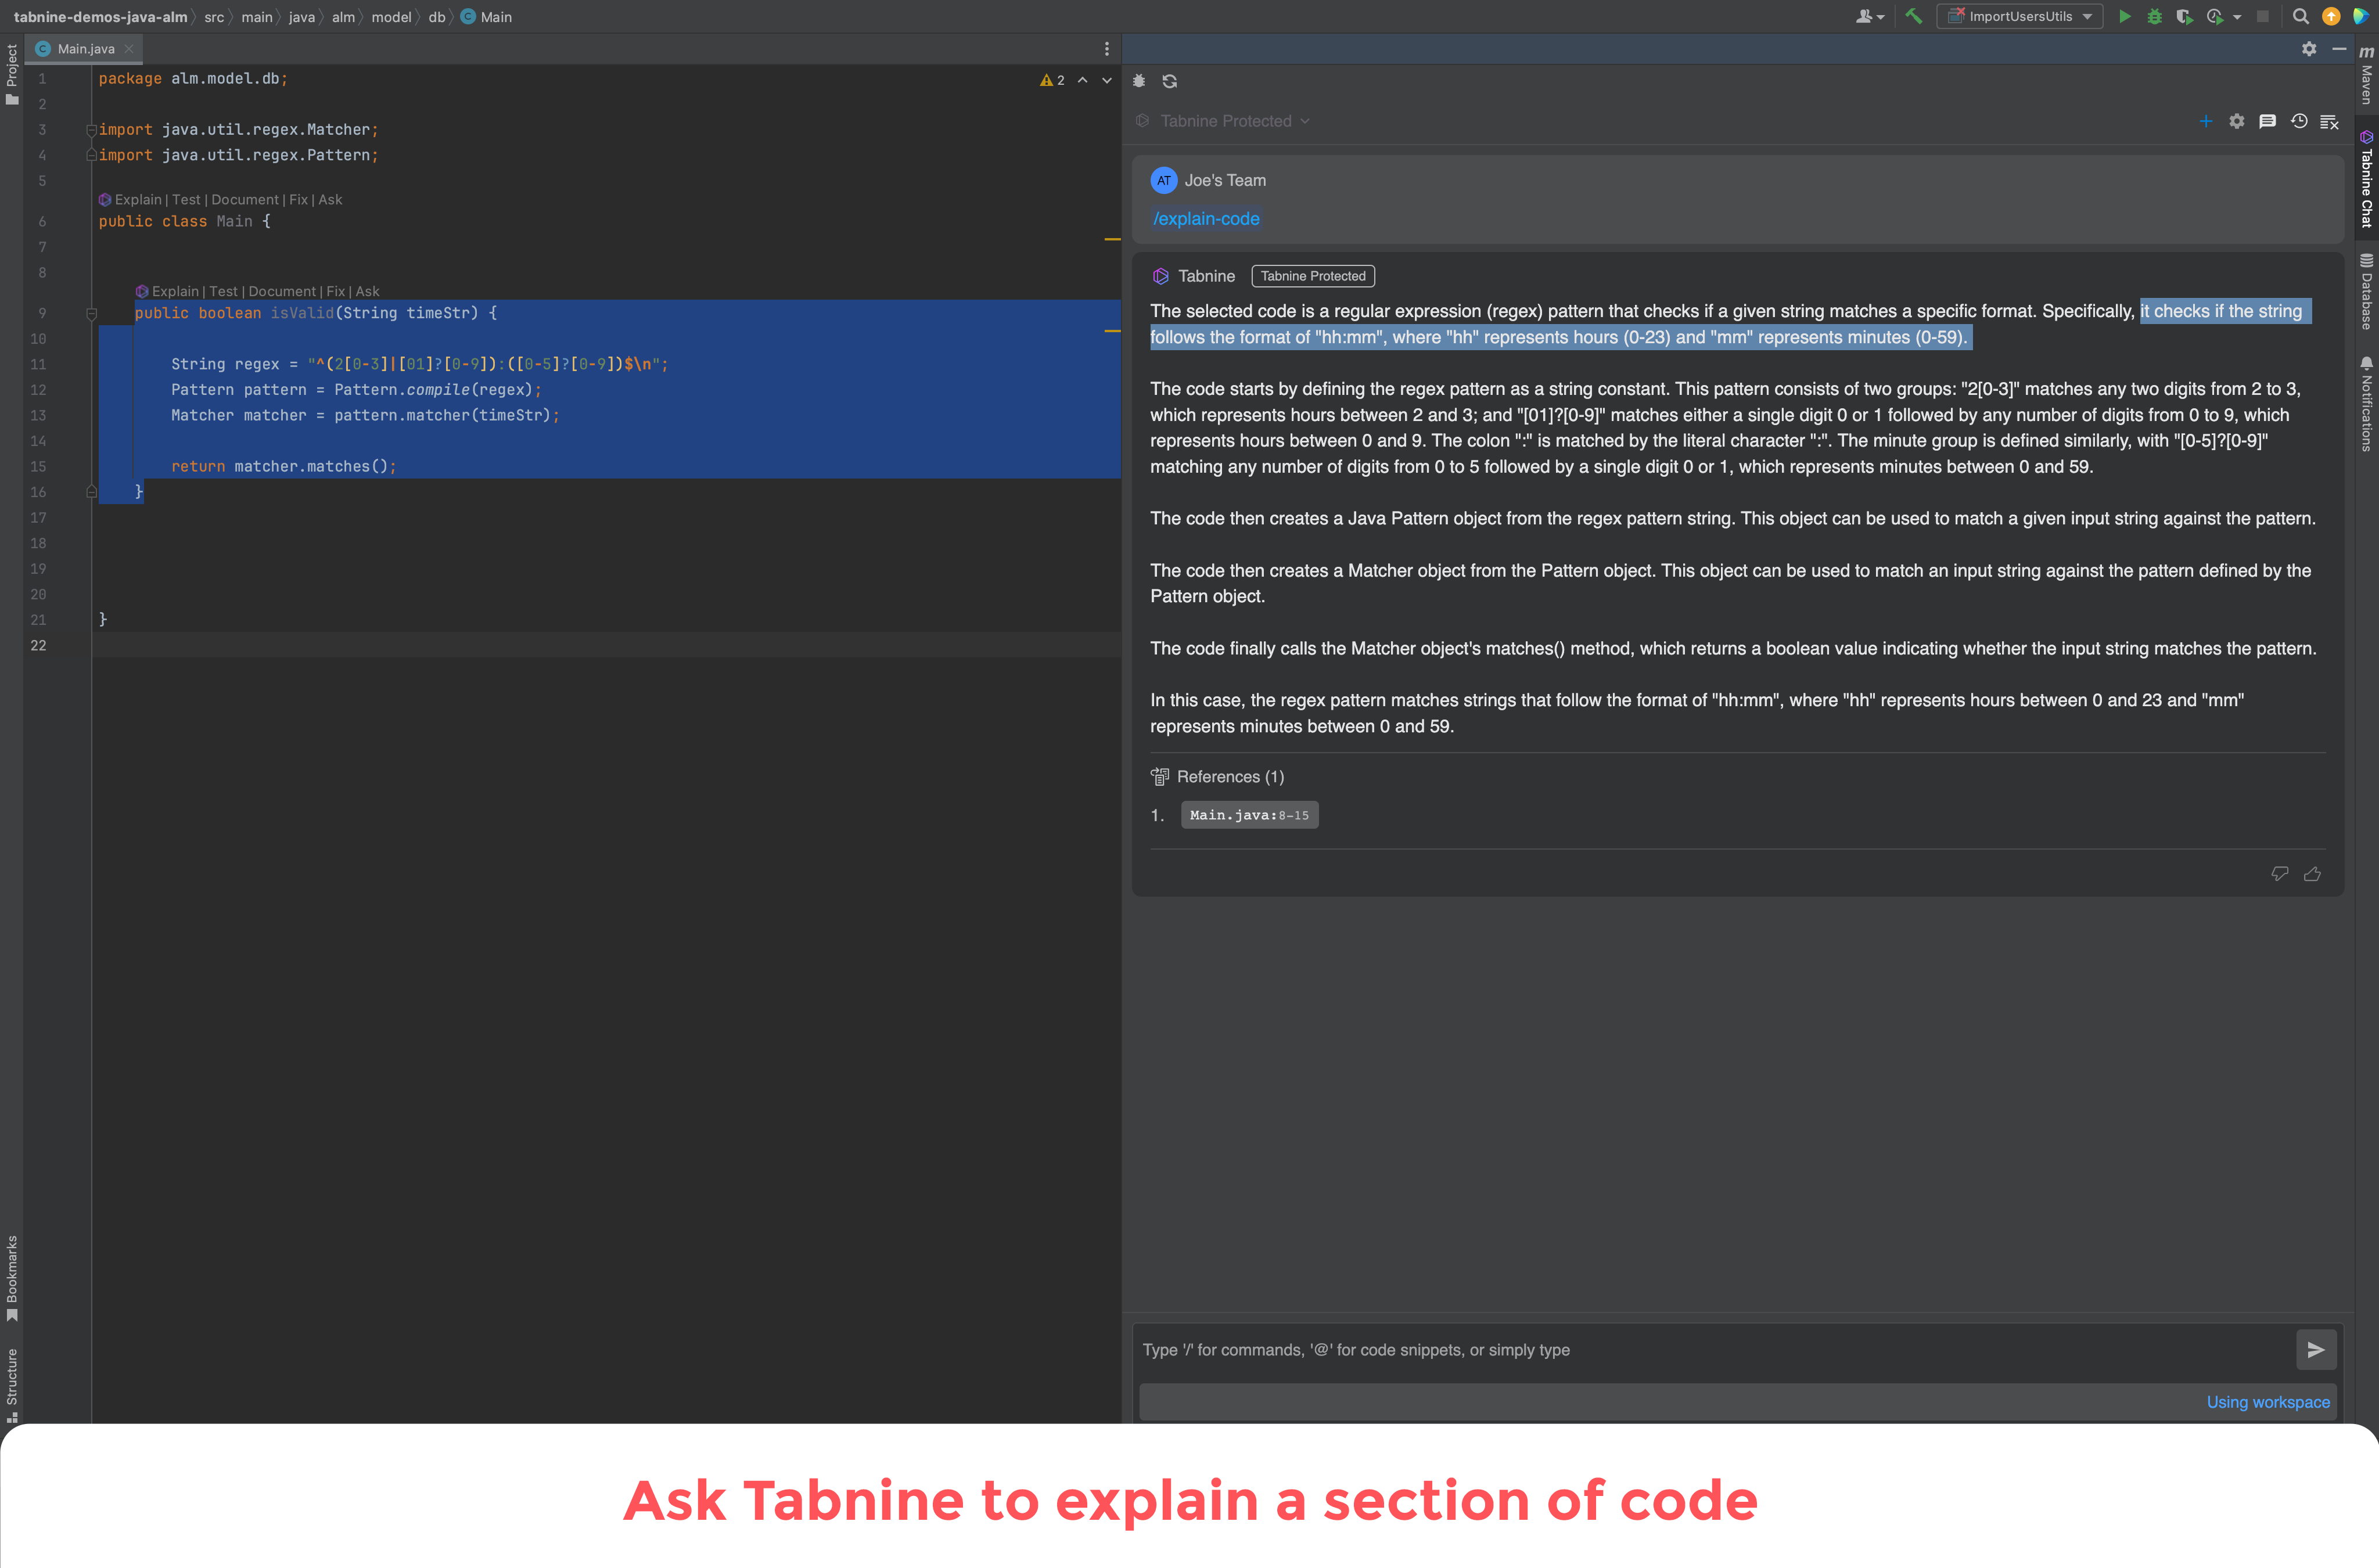
Task: Click the Tabnine chat message input field
Action: (x=1714, y=1350)
